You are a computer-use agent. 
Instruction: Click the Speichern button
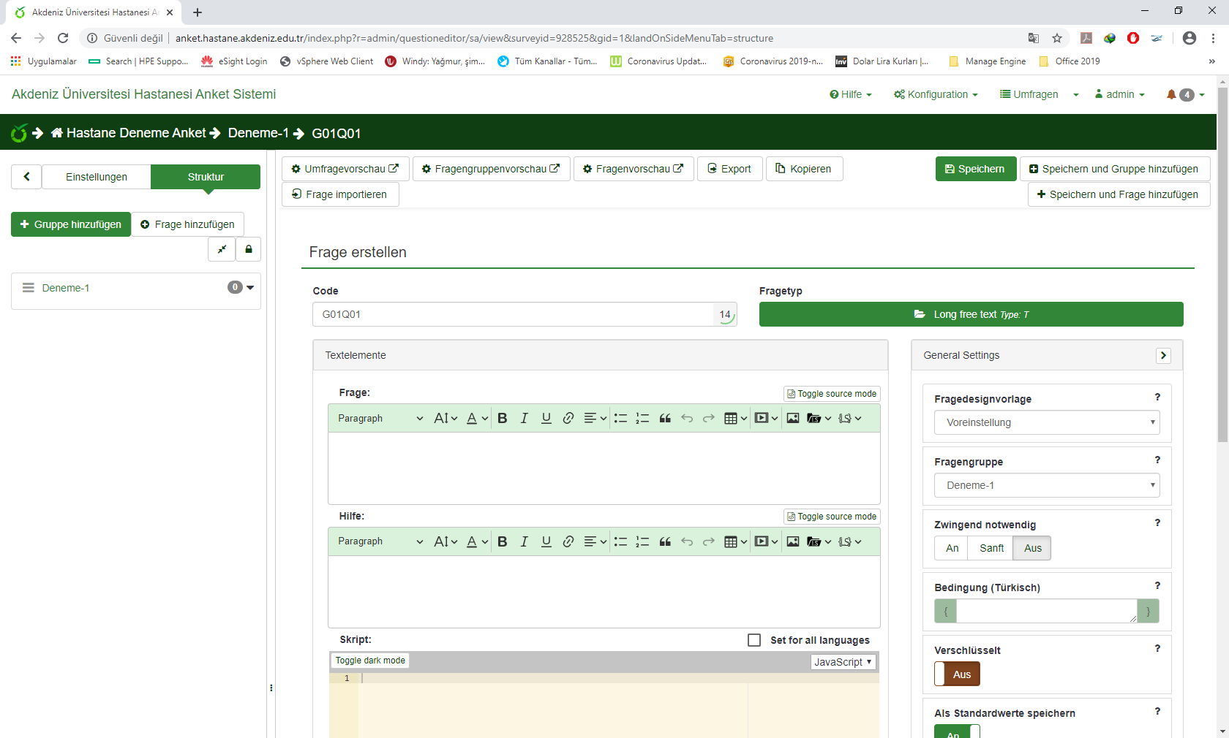(975, 169)
